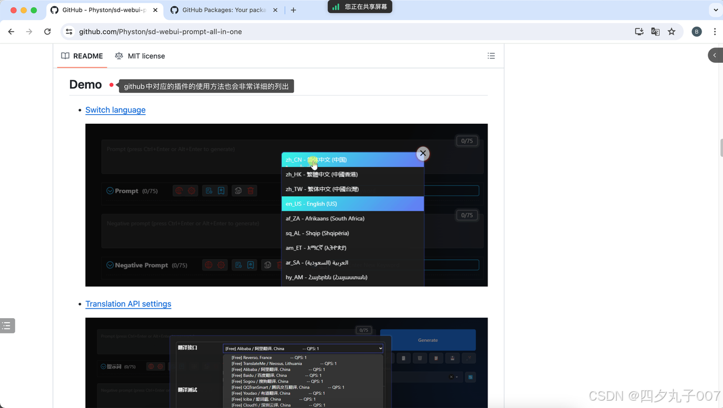Click the QQTranSmart entry
This screenshot has width=723, height=408.
[288, 387]
